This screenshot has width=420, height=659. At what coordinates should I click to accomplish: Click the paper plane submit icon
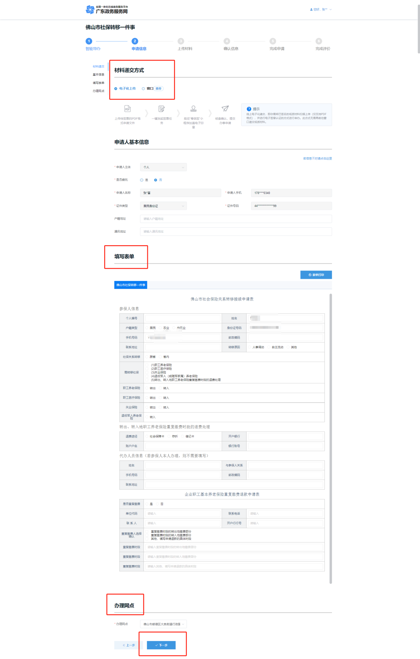(x=225, y=109)
